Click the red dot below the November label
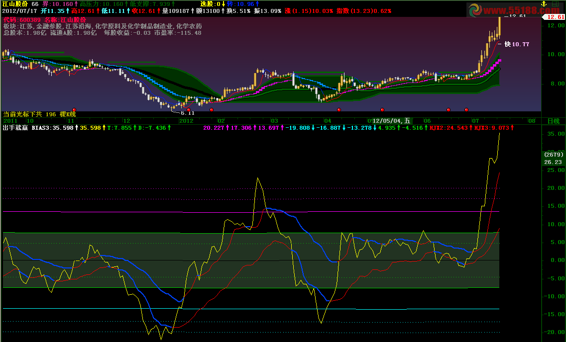 (74, 109)
